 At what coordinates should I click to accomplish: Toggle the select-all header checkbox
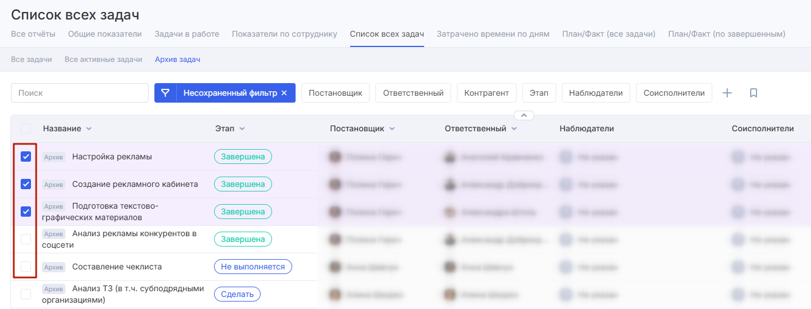pyautogui.click(x=26, y=128)
